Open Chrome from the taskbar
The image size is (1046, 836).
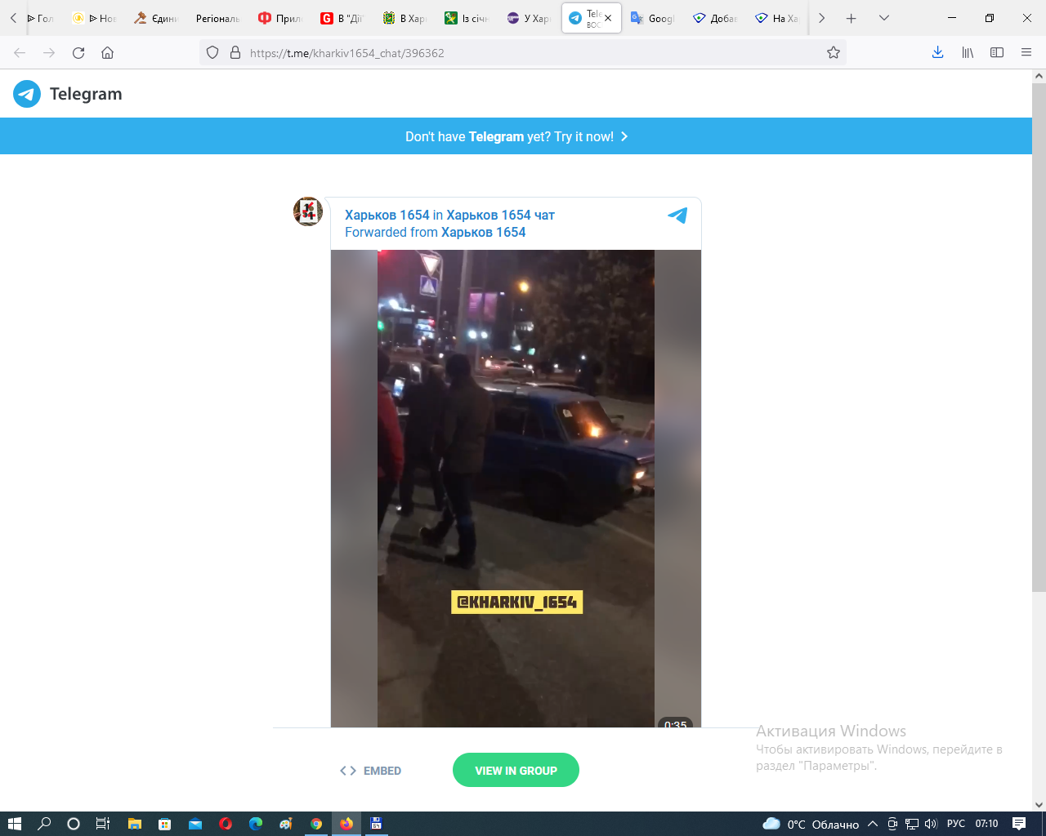coord(316,824)
